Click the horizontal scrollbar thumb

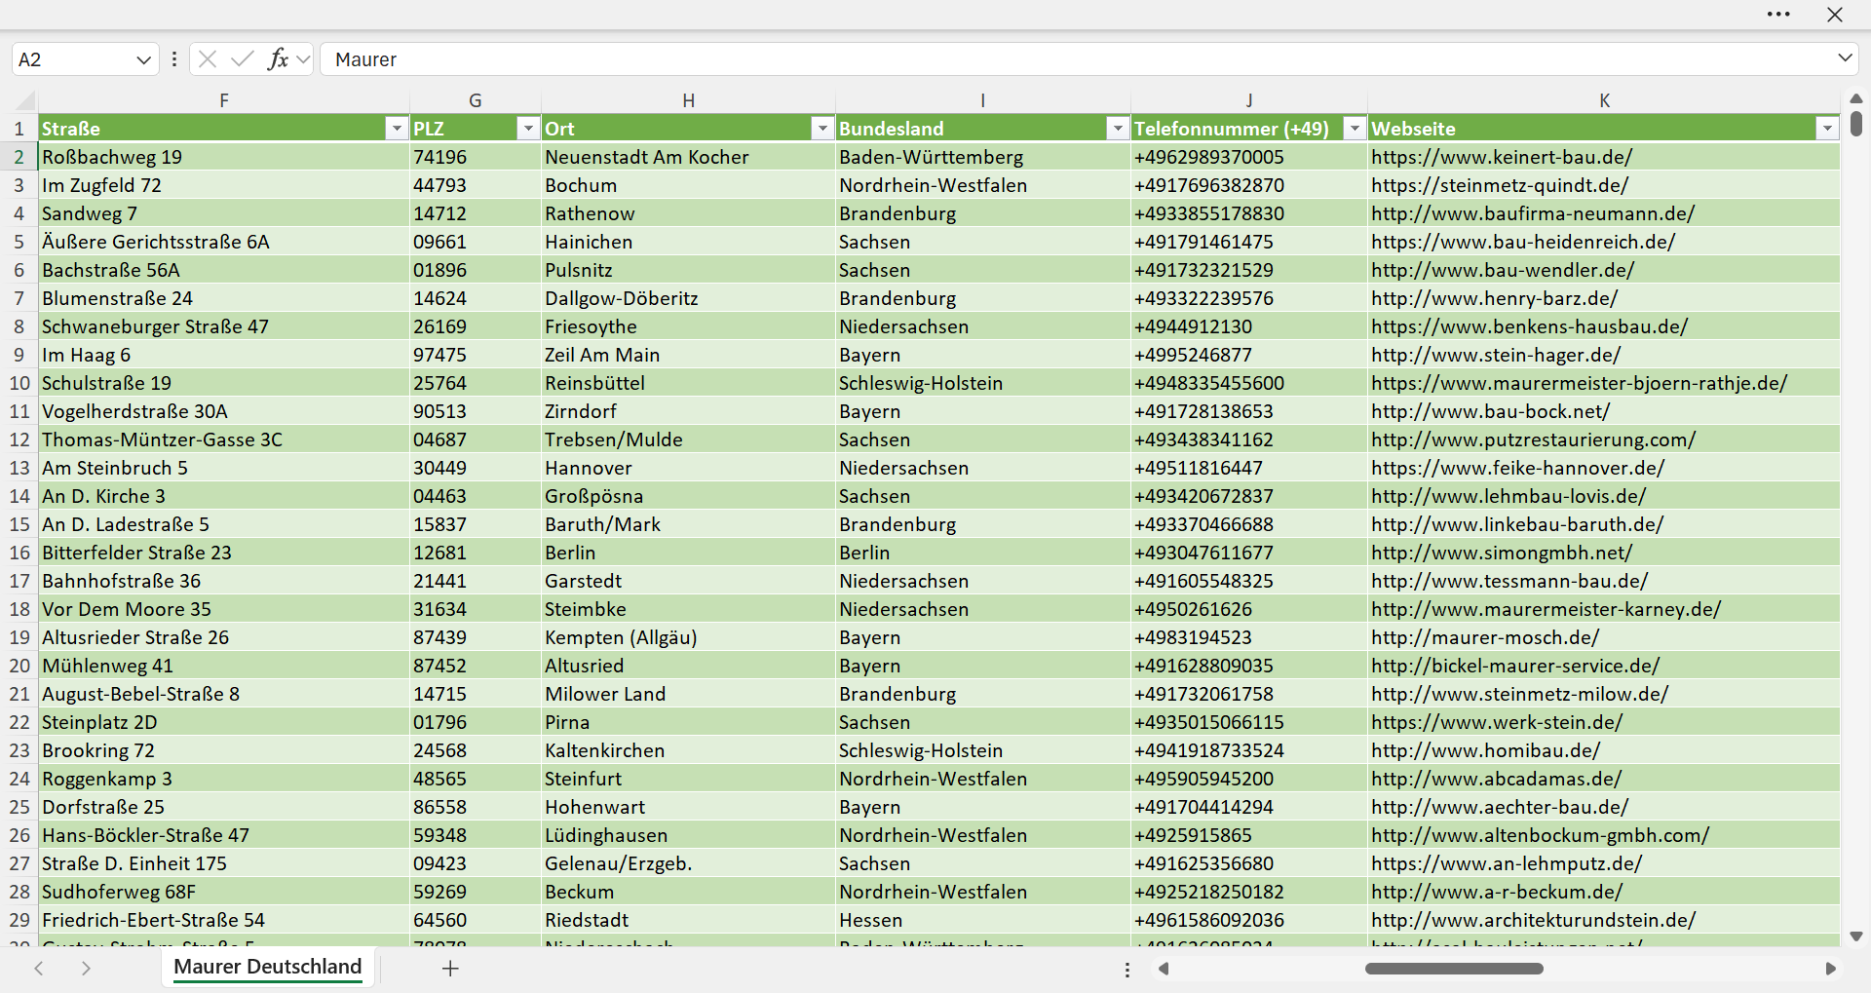click(1454, 969)
